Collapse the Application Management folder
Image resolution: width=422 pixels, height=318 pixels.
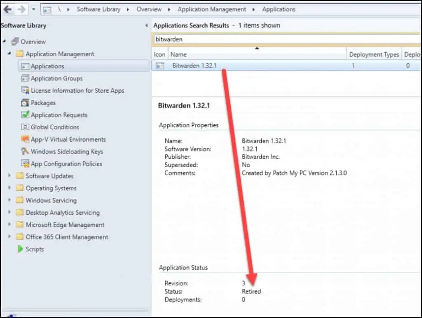pyautogui.click(x=9, y=54)
